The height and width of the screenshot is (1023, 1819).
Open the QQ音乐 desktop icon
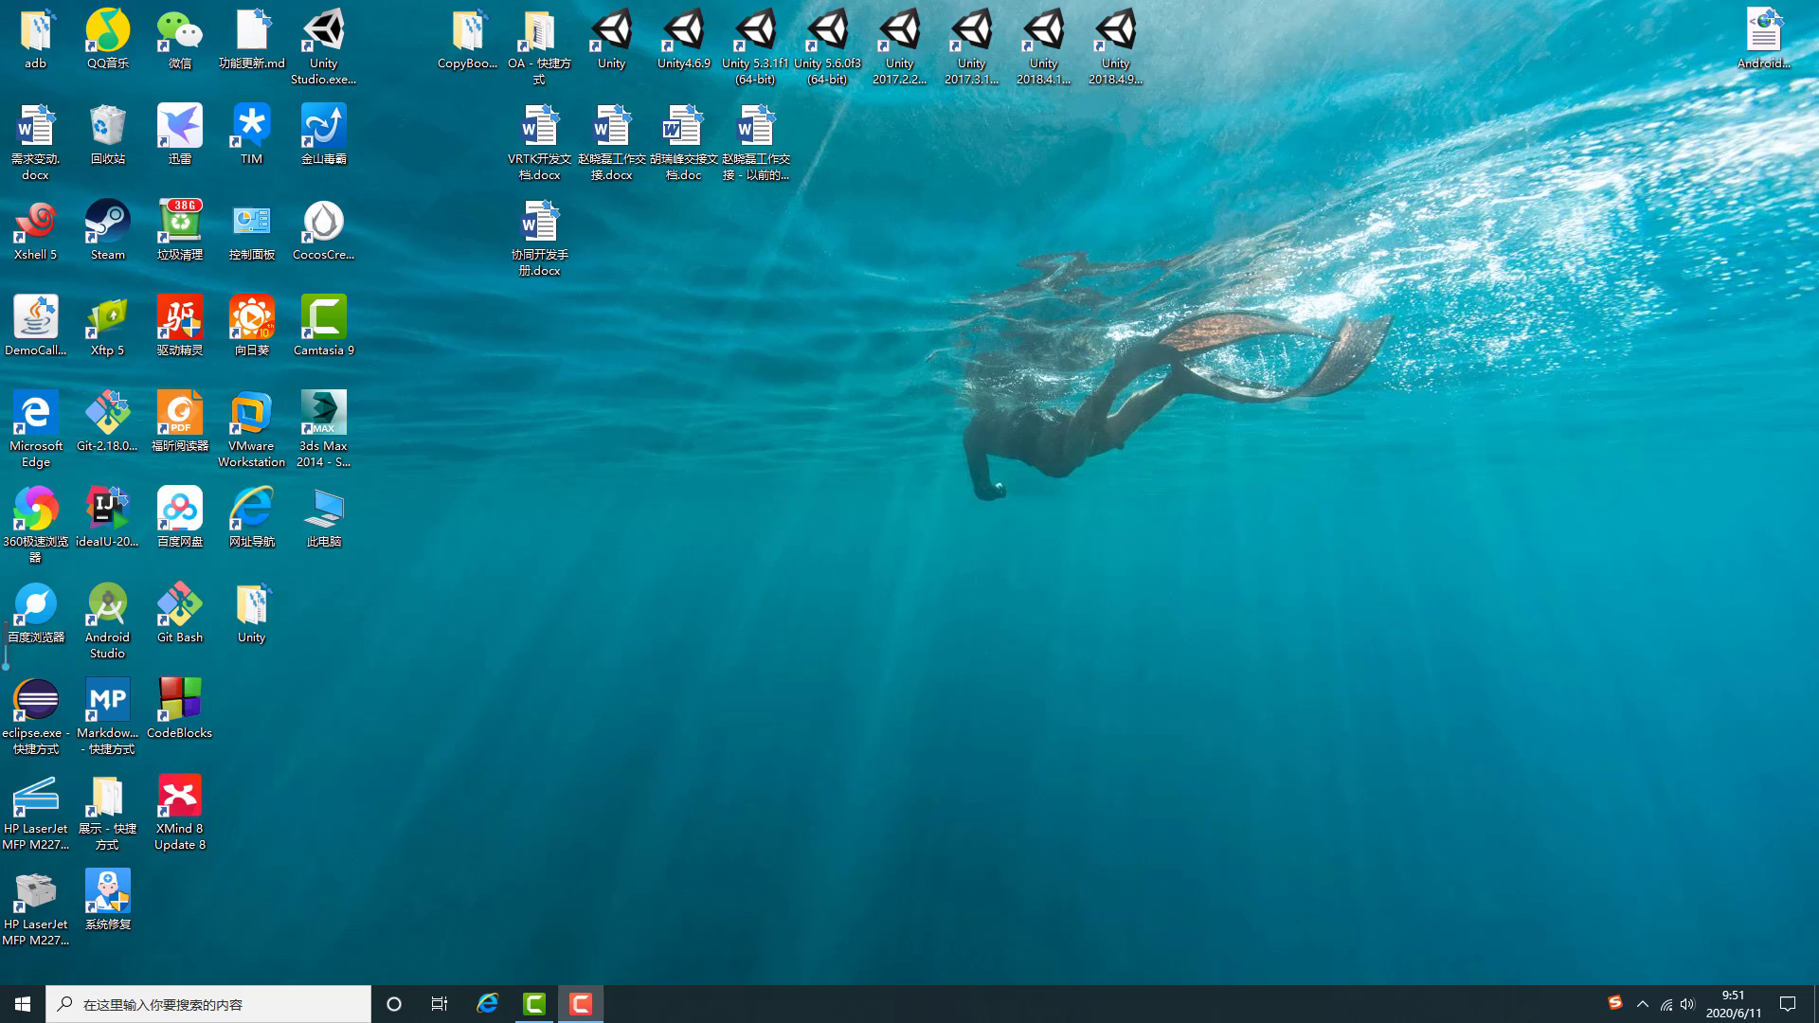coord(108,40)
